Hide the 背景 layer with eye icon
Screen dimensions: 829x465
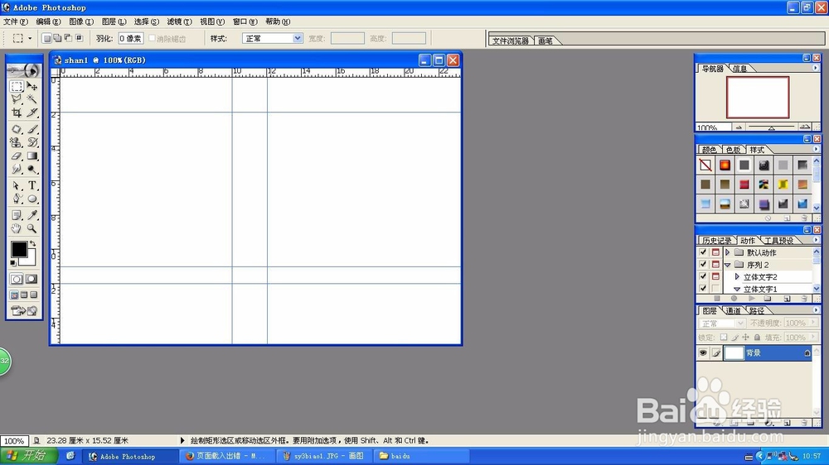(703, 353)
